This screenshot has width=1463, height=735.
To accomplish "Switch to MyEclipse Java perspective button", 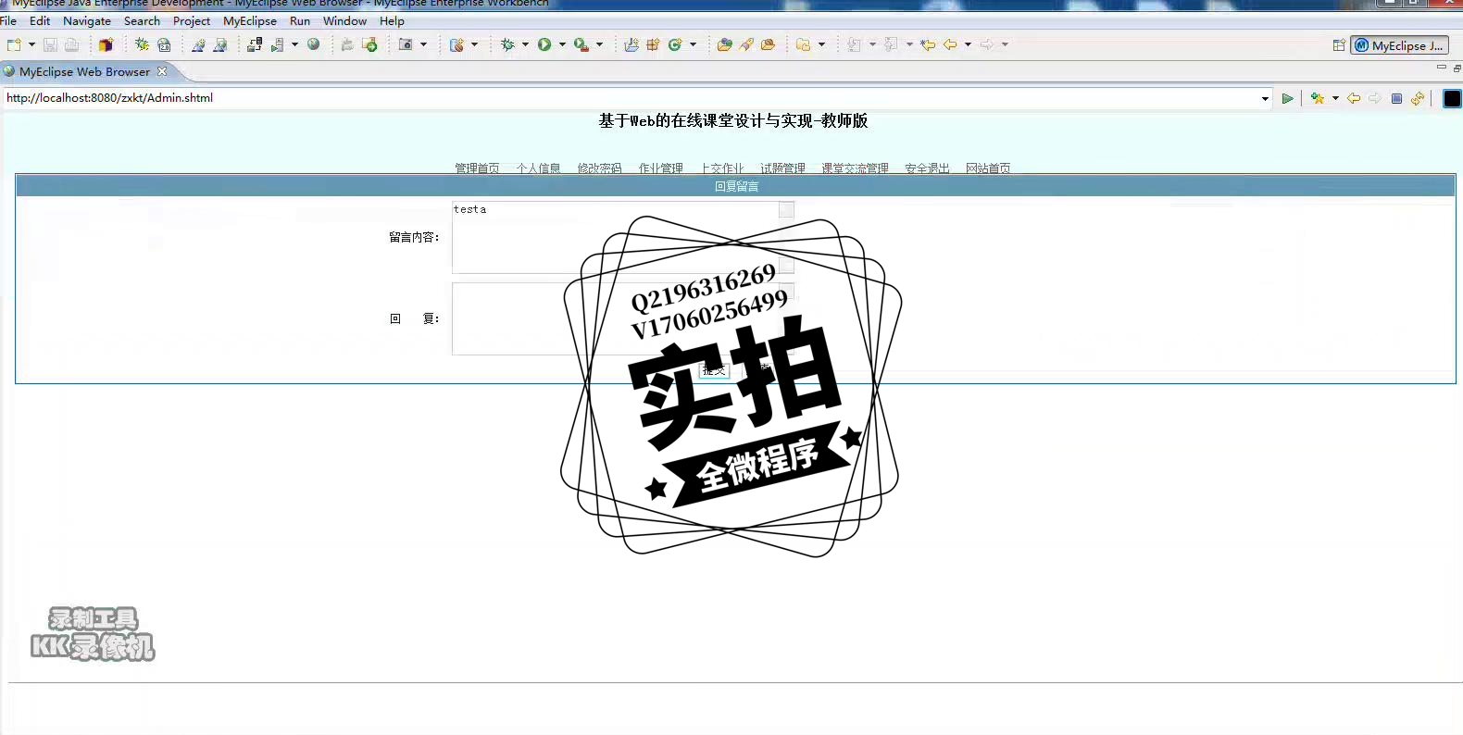I will click(1399, 45).
